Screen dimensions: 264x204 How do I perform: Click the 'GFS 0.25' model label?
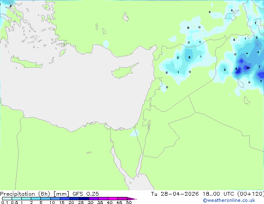pyautogui.click(x=86, y=194)
